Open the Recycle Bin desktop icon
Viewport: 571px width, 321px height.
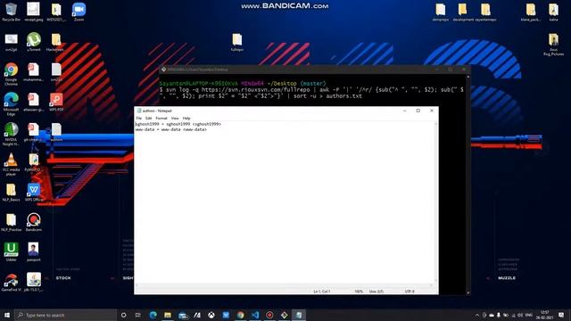point(11,12)
